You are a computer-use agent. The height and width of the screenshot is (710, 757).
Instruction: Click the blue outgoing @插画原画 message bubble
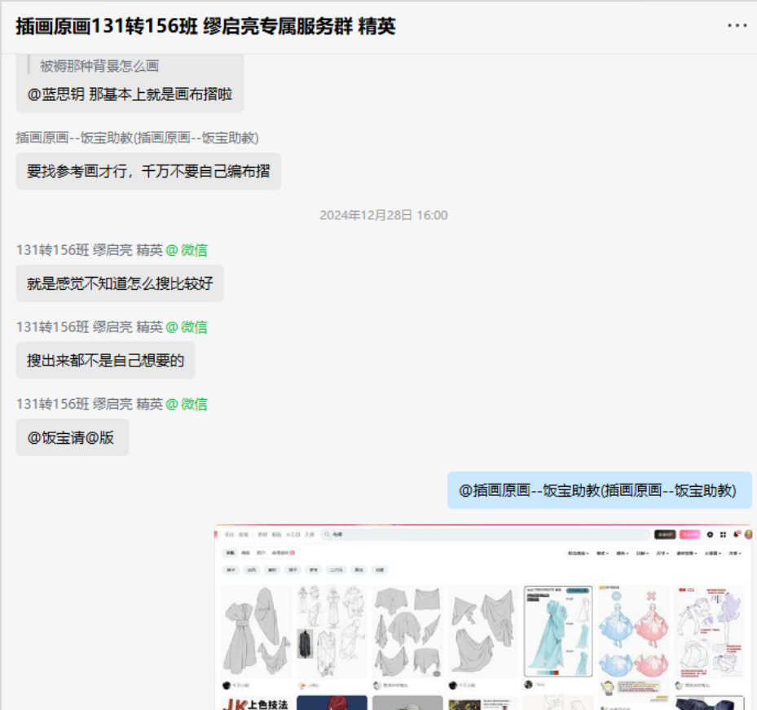tap(599, 491)
